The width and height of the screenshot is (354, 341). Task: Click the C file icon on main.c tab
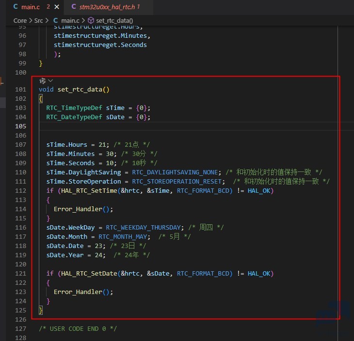[x=16, y=7]
